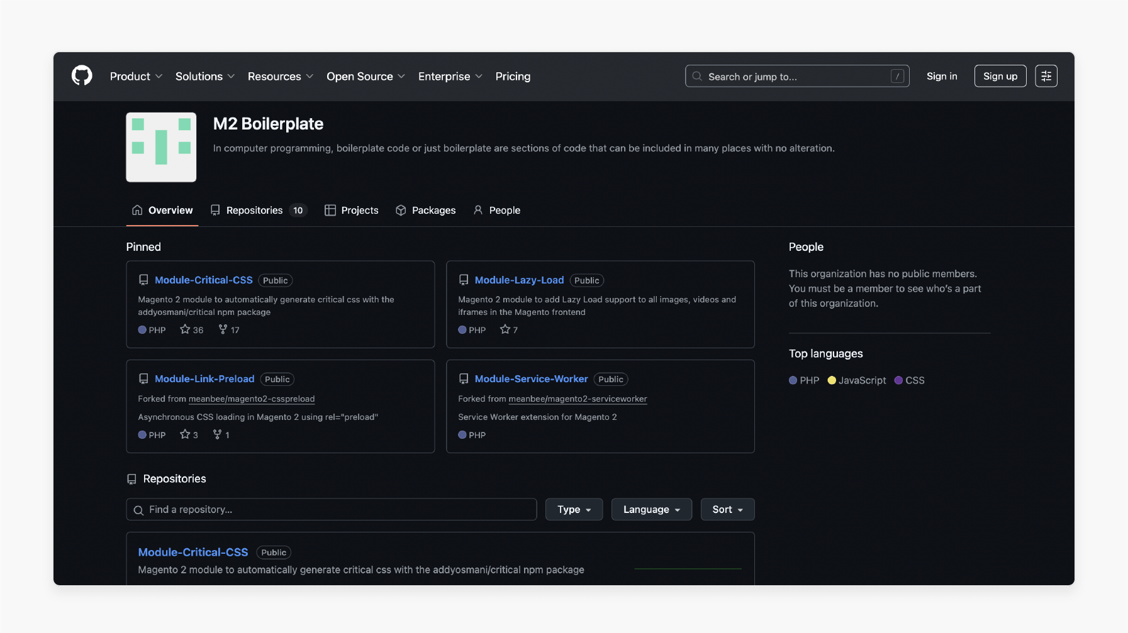Click the GitHub logo icon

82,76
